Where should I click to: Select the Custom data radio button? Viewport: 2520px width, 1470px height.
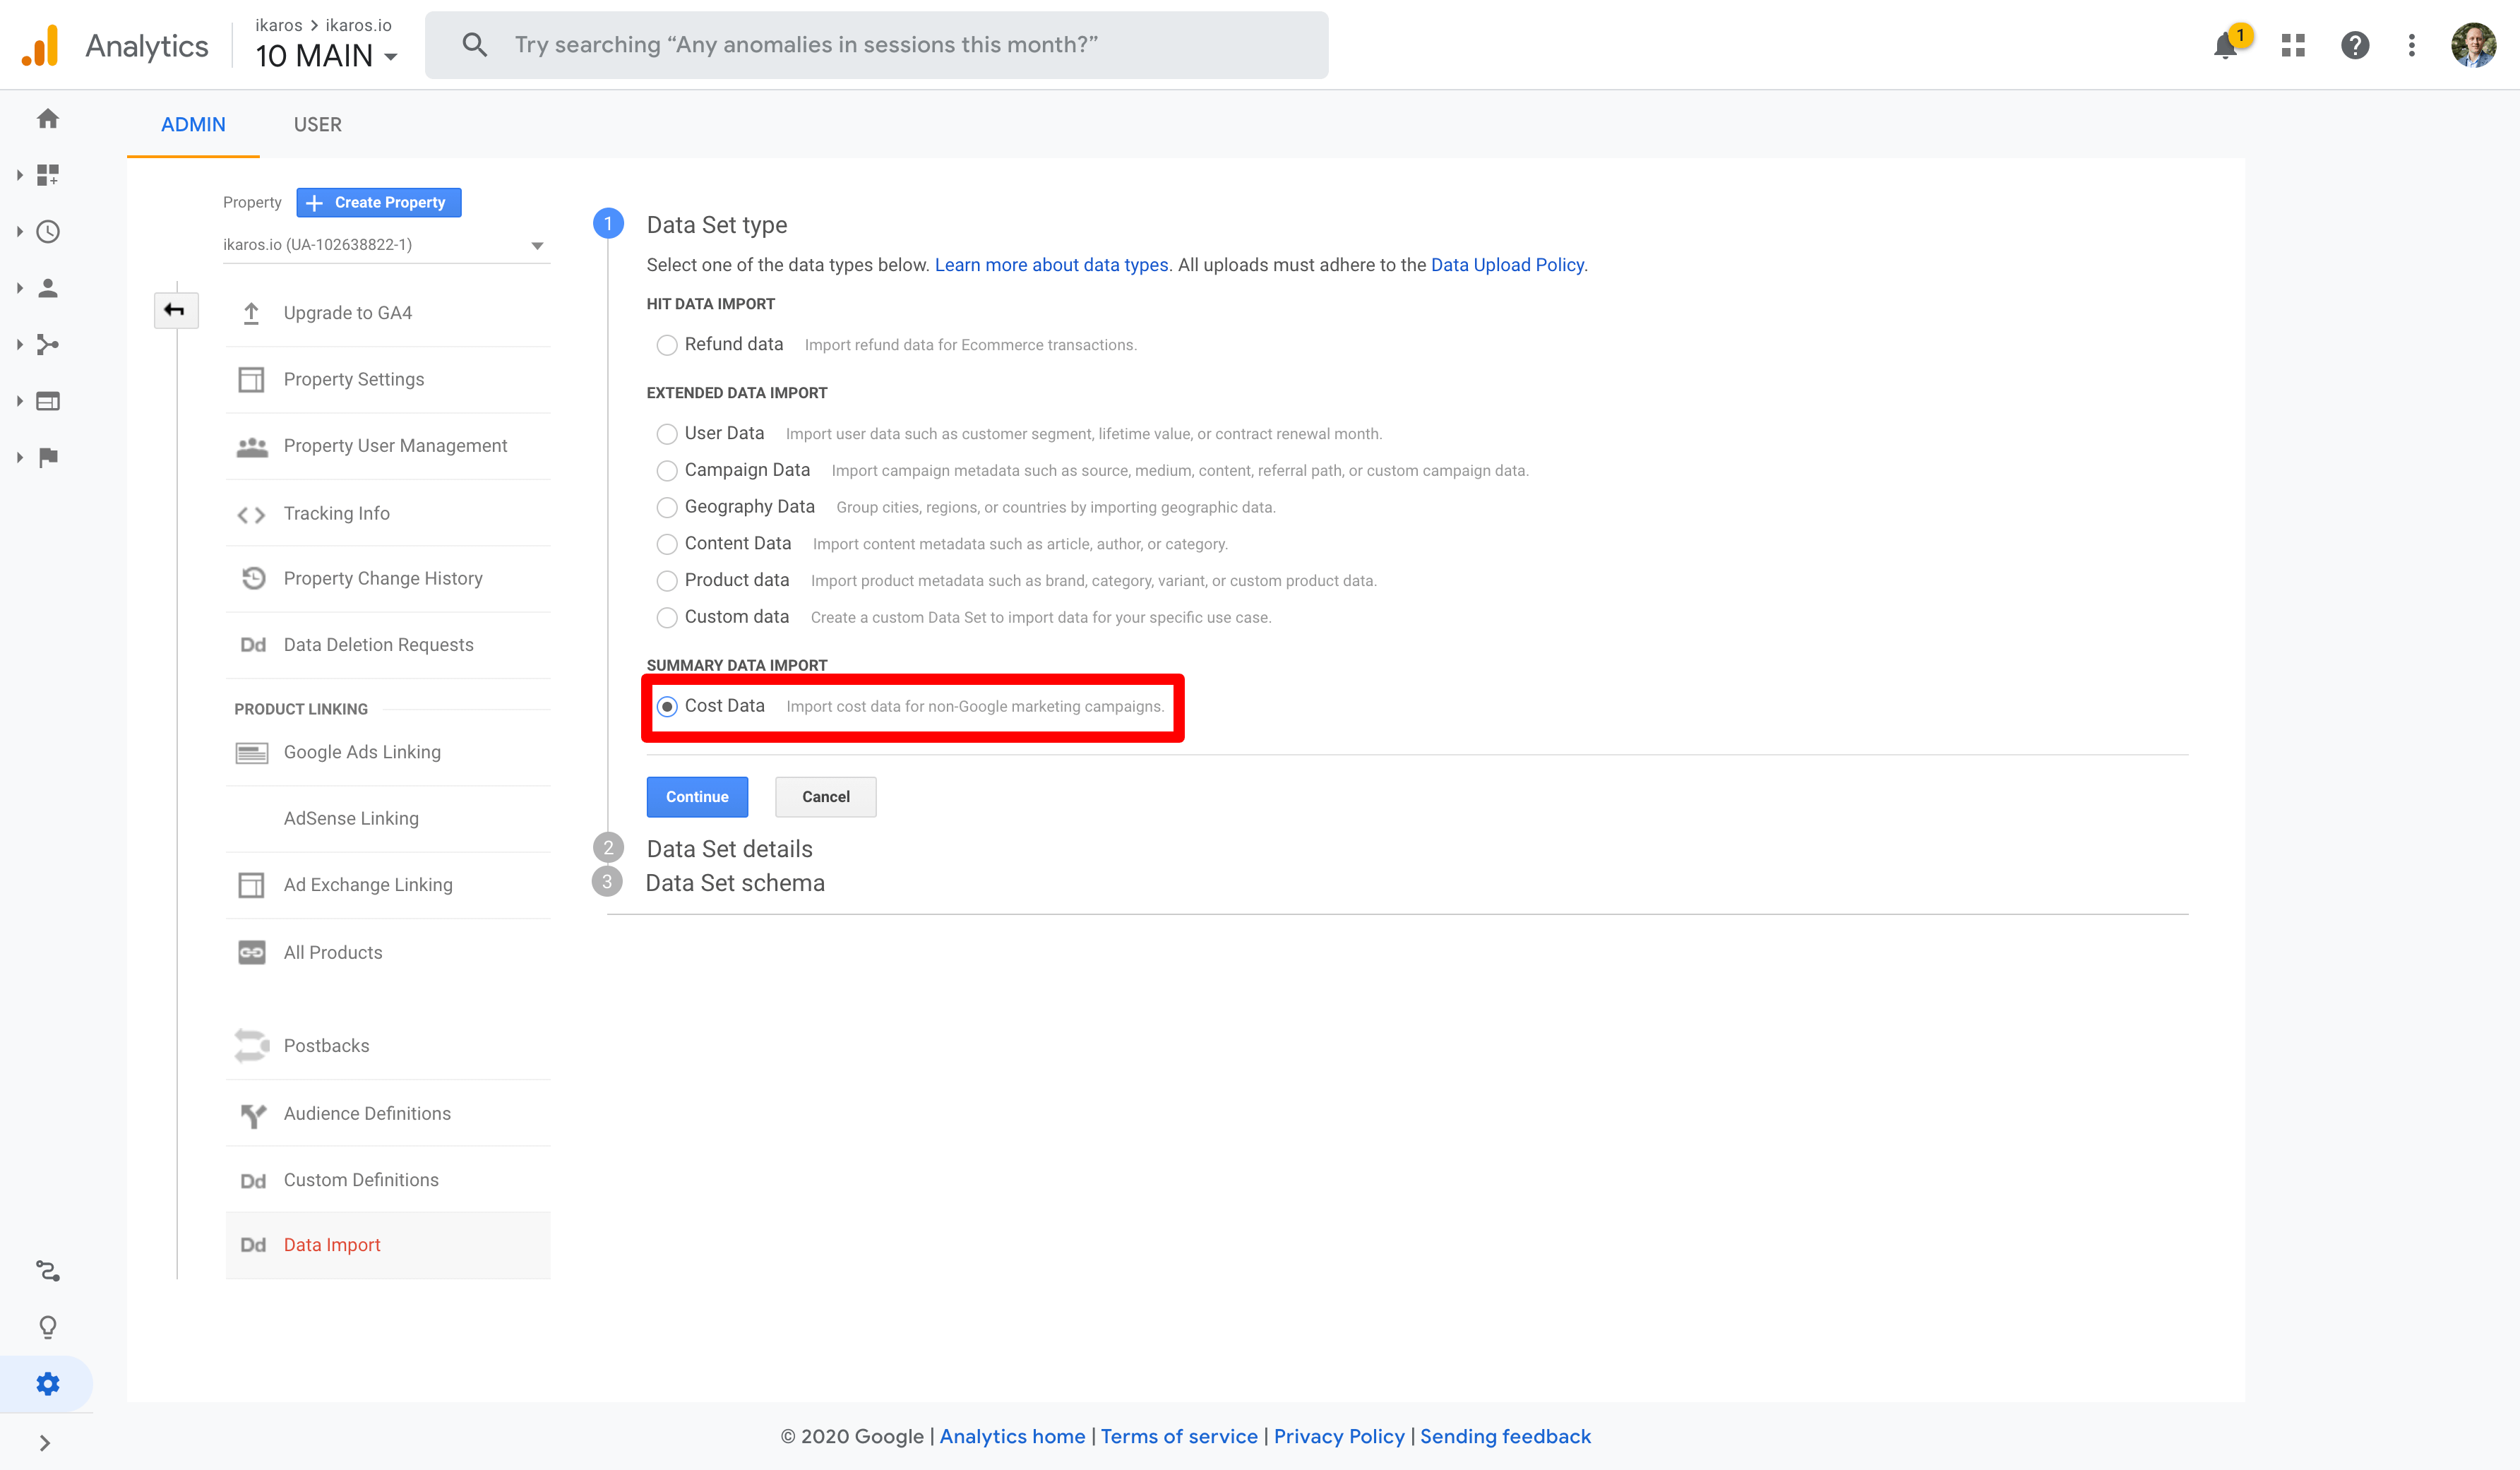coord(667,618)
